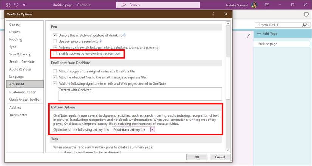Open Proofing options category
This screenshot has width=312, height=166.
click(x=25, y=39)
